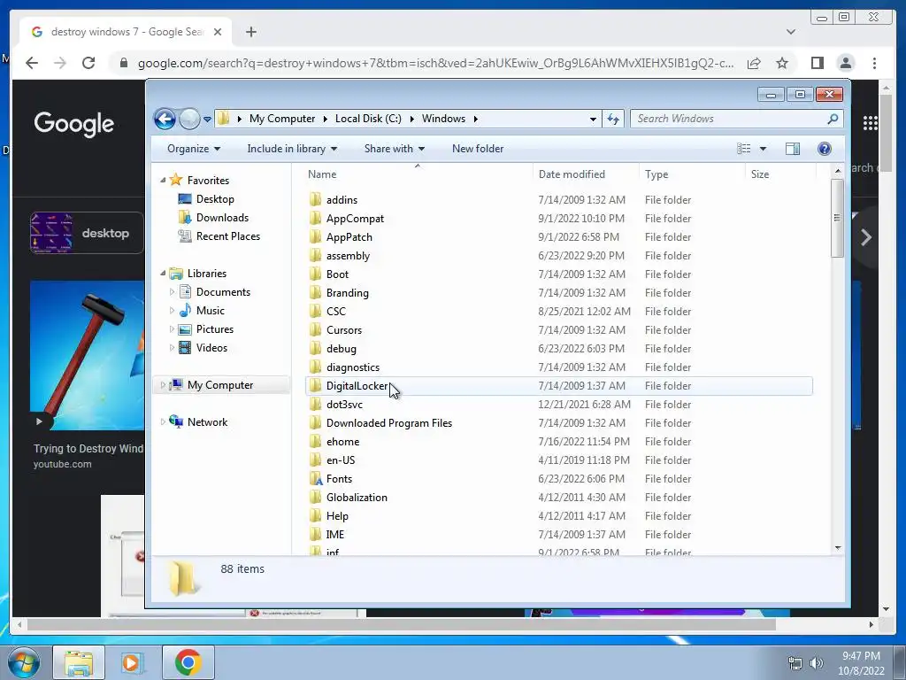Click Explorer's greyed forward arrow button
906x680 pixels.
[189, 120]
